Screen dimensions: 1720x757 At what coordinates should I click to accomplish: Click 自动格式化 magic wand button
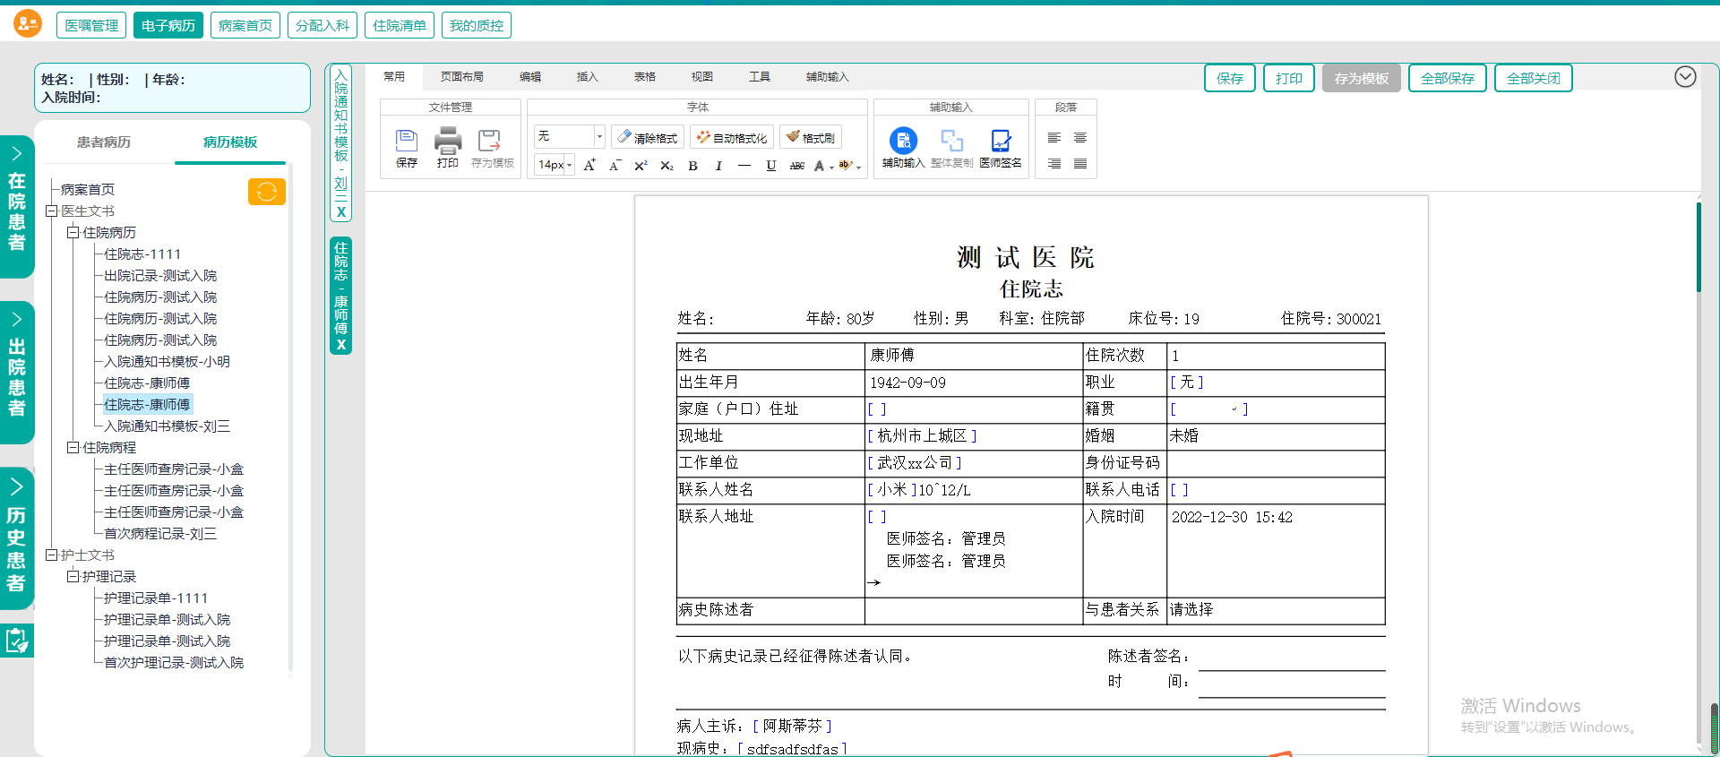click(732, 137)
